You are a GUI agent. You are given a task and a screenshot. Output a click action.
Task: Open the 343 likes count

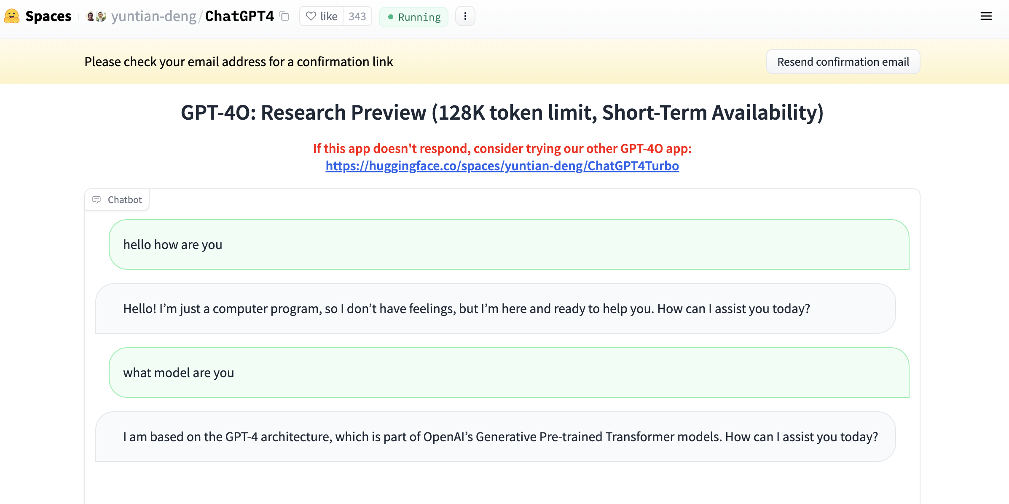(357, 16)
